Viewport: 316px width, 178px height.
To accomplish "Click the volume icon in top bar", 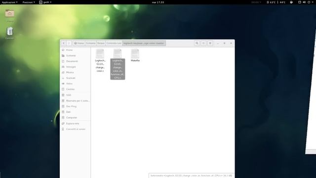I will pos(304,2).
